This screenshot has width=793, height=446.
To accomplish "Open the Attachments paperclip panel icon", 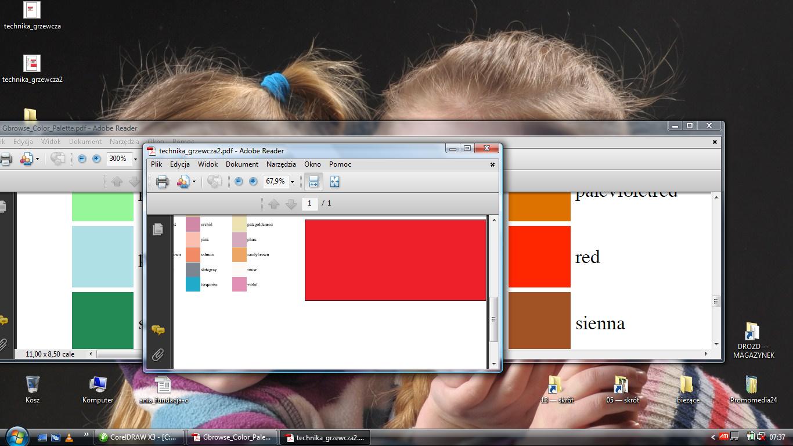I will coord(158,355).
